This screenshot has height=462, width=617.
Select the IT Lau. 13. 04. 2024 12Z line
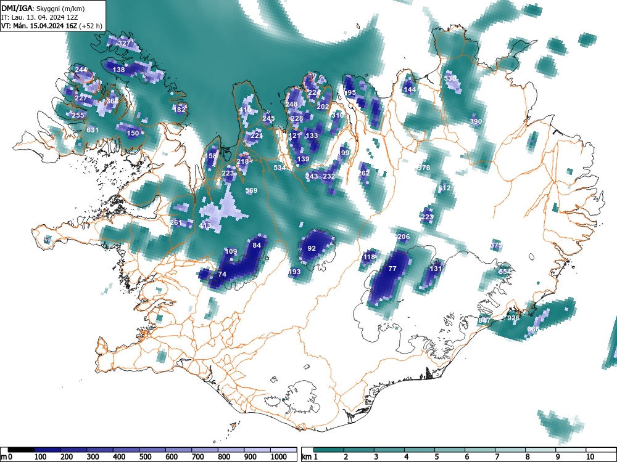click(39, 17)
